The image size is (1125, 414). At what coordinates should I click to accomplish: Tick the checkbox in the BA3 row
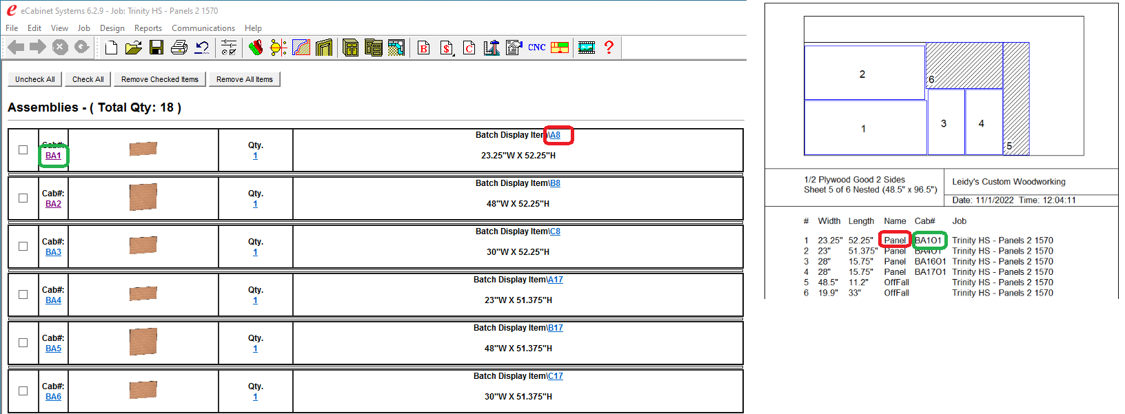click(23, 246)
